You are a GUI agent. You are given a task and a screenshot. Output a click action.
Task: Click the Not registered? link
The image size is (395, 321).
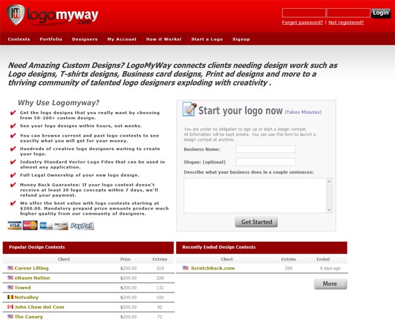pos(346,22)
